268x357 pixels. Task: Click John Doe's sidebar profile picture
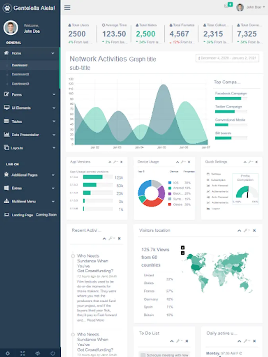pyautogui.click(x=11, y=28)
